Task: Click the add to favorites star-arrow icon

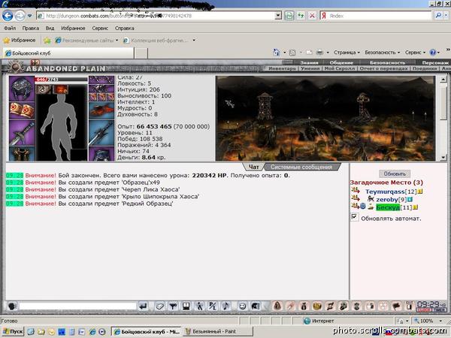Action: [x=47, y=41]
